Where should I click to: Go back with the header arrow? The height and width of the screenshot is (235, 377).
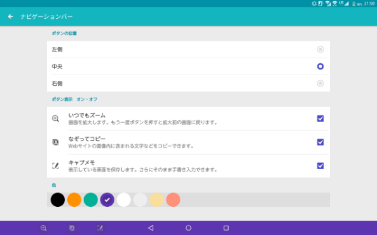click(11, 16)
